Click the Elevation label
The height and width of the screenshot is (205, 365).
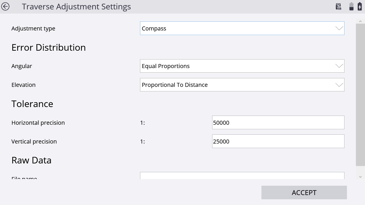[x=23, y=85]
